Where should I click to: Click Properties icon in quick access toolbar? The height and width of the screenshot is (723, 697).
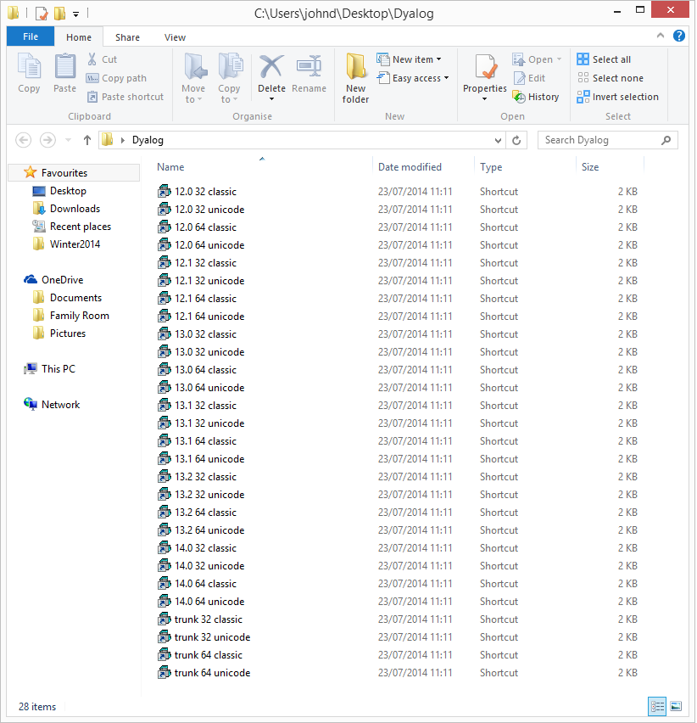(x=42, y=14)
